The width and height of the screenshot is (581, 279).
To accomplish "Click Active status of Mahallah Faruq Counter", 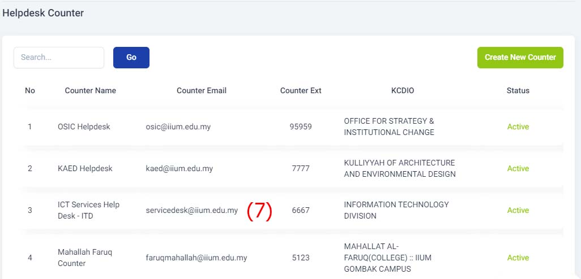I will pos(518,258).
